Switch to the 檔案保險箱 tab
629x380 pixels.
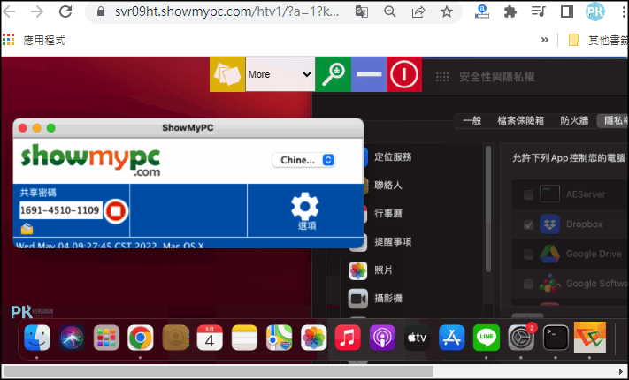(x=520, y=120)
